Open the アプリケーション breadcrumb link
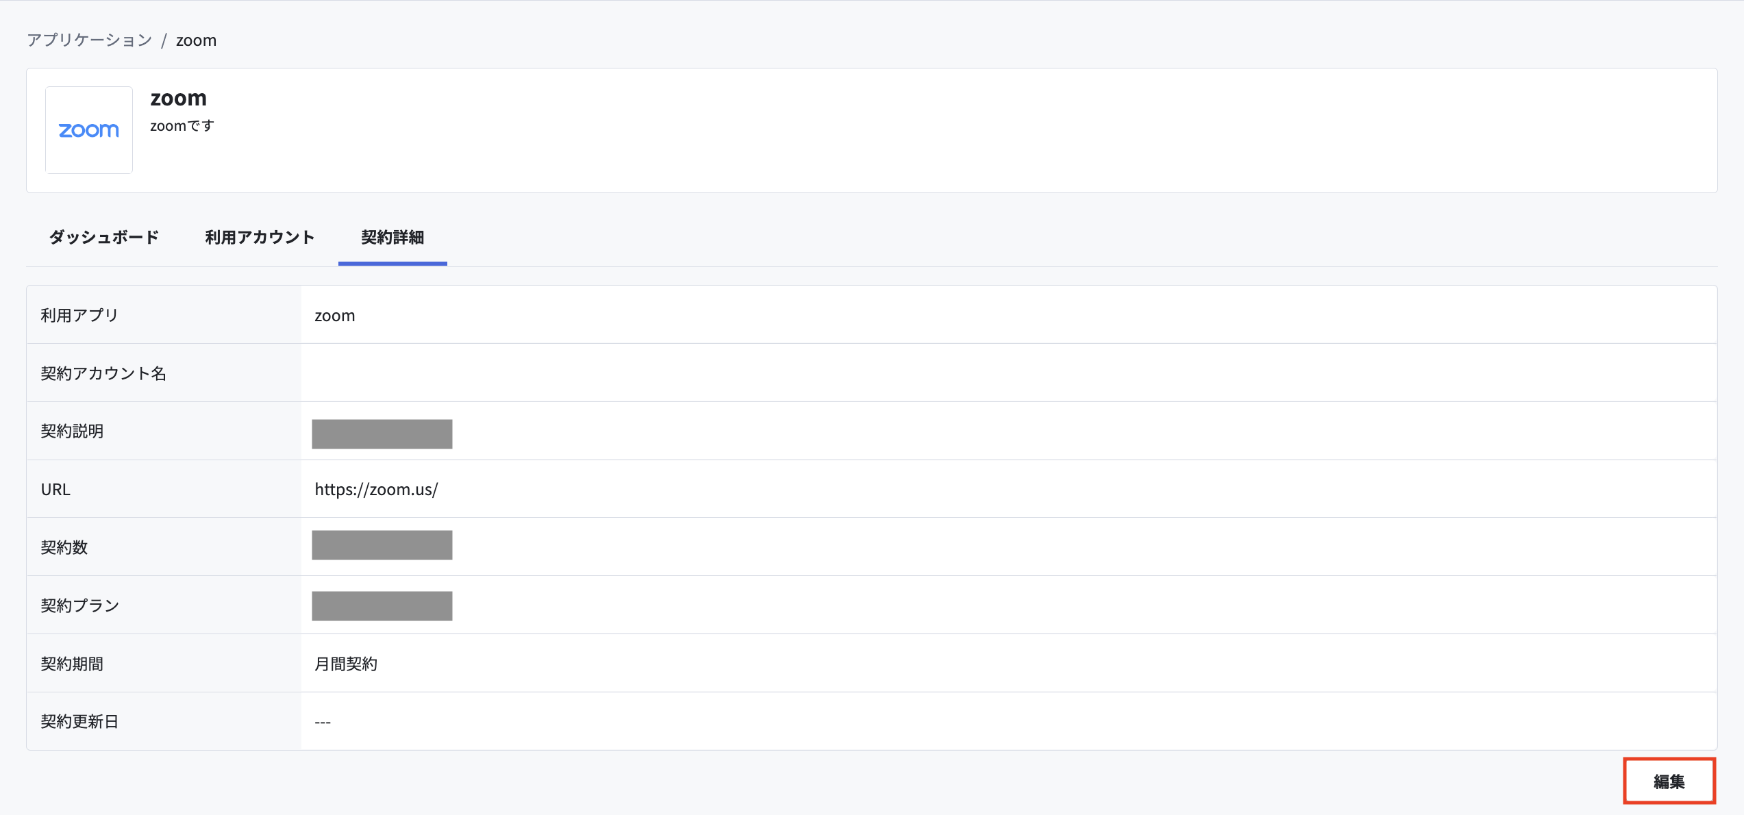Viewport: 1744px width, 815px height. click(90, 40)
